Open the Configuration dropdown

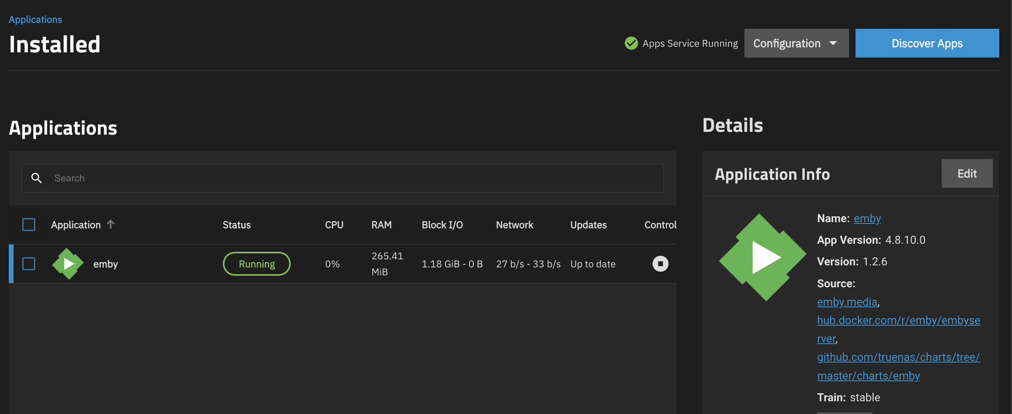pyautogui.click(x=797, y=43)
